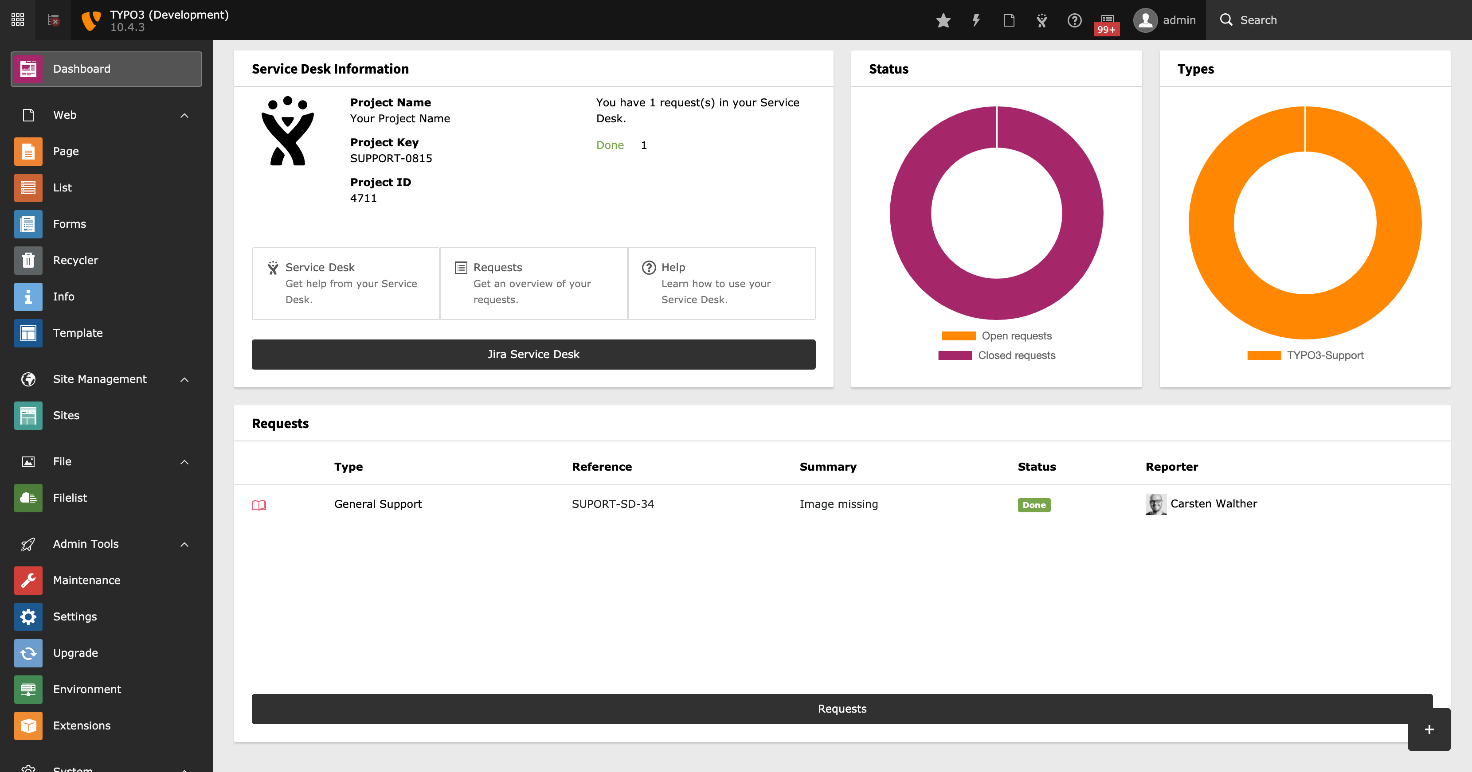The width and height of the screenshot is (1472, 772).
Task: Click the green Done status badge
Action: tap(1034, 505)
